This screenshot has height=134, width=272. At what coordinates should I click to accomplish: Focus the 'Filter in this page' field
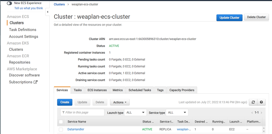[x=82, y=112]
